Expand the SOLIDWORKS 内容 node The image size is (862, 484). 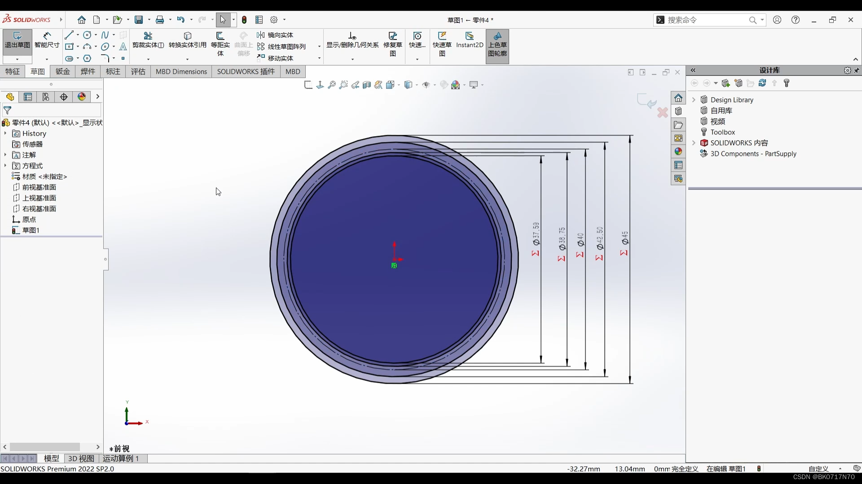pyautogui.click(x=694, y=143)
